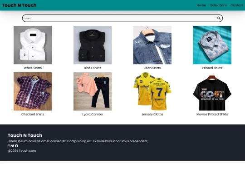Click the Lycra Combo caption text

tap(93, 114)
